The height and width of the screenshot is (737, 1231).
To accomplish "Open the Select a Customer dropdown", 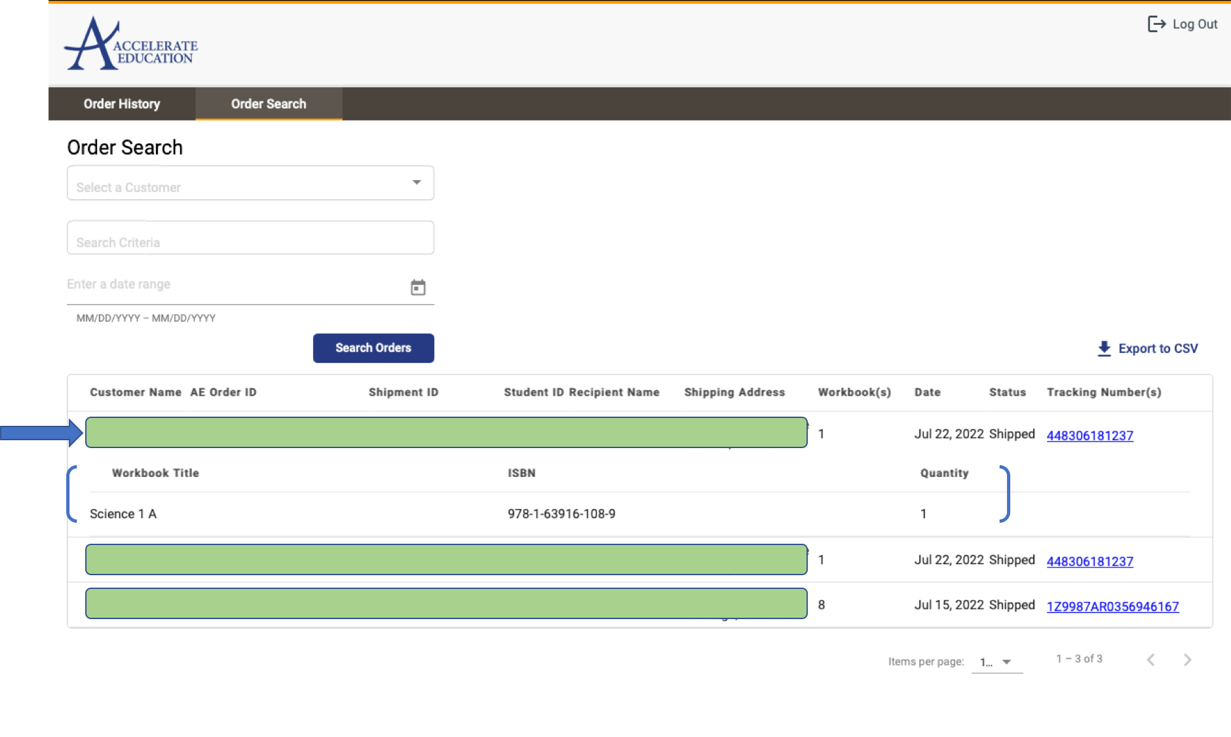I will 250,183.
